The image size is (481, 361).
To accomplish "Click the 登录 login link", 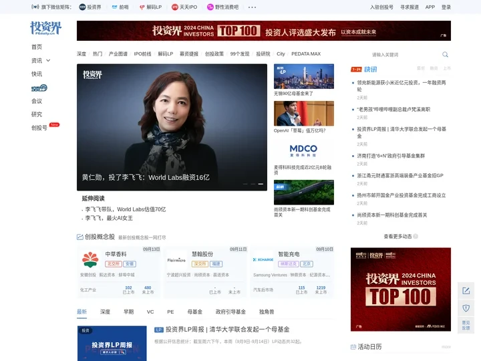I will click(x=446, y=7).
